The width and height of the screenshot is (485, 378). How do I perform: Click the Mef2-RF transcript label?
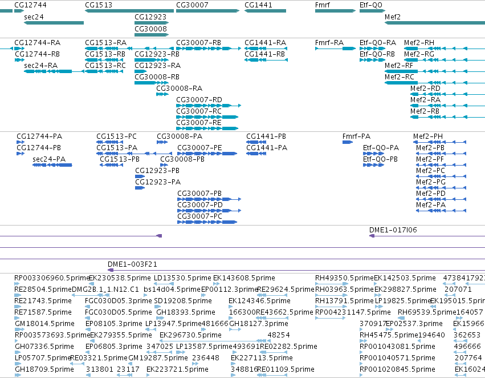tap(399, 65)
